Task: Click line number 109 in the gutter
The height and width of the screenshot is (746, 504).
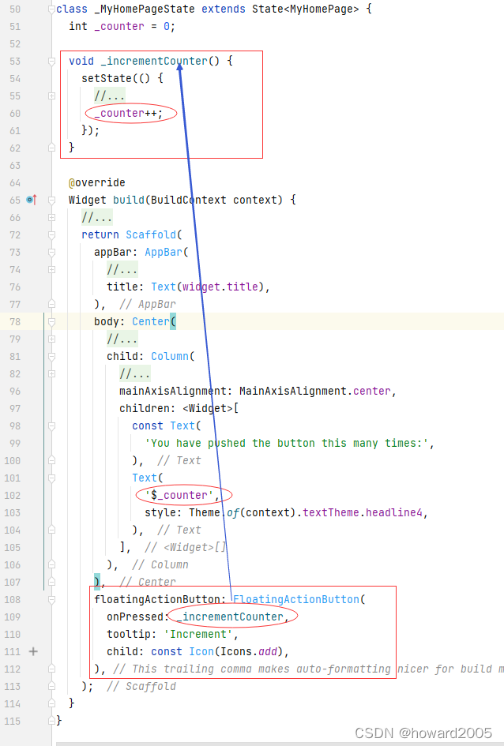Action: 13,617
